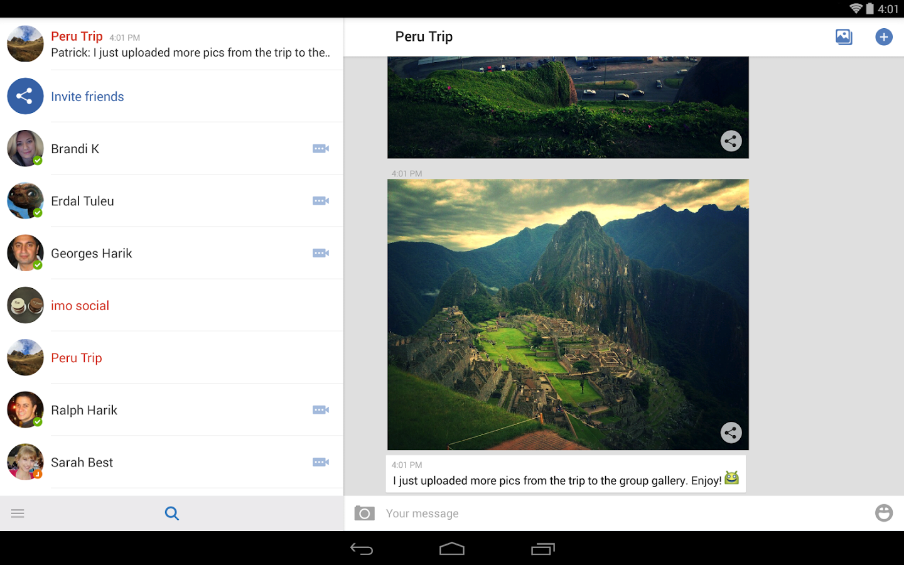Share the Machu Picchu photo
904x565 pixels.
[x=731, y=433]
